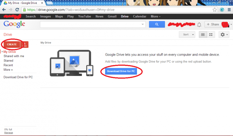Reload the page with the refresh icon

[x=17, y=10]
